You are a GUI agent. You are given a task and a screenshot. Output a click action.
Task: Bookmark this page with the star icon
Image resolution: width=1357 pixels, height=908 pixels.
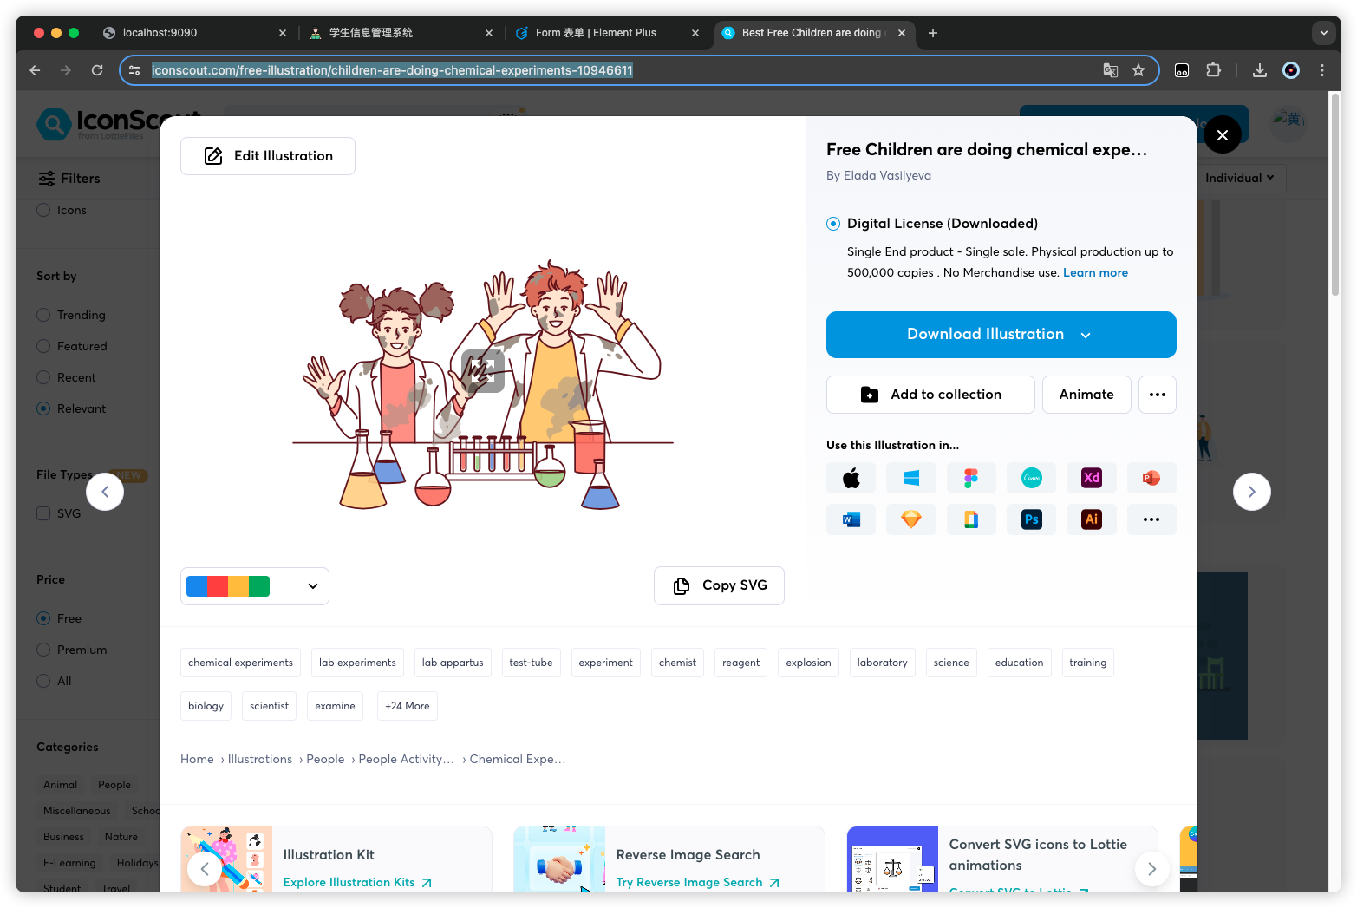(x=1138, y=70)
